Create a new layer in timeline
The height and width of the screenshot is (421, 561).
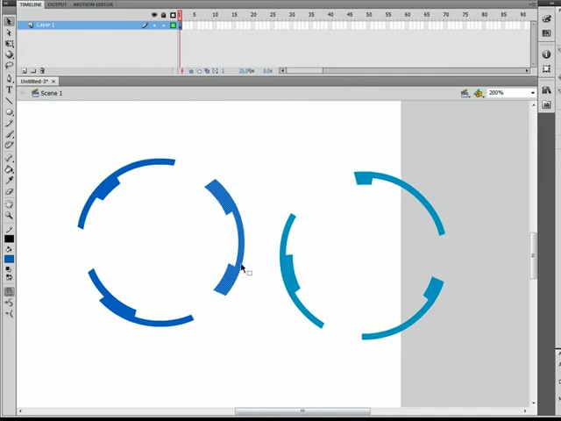click(25, 71)
